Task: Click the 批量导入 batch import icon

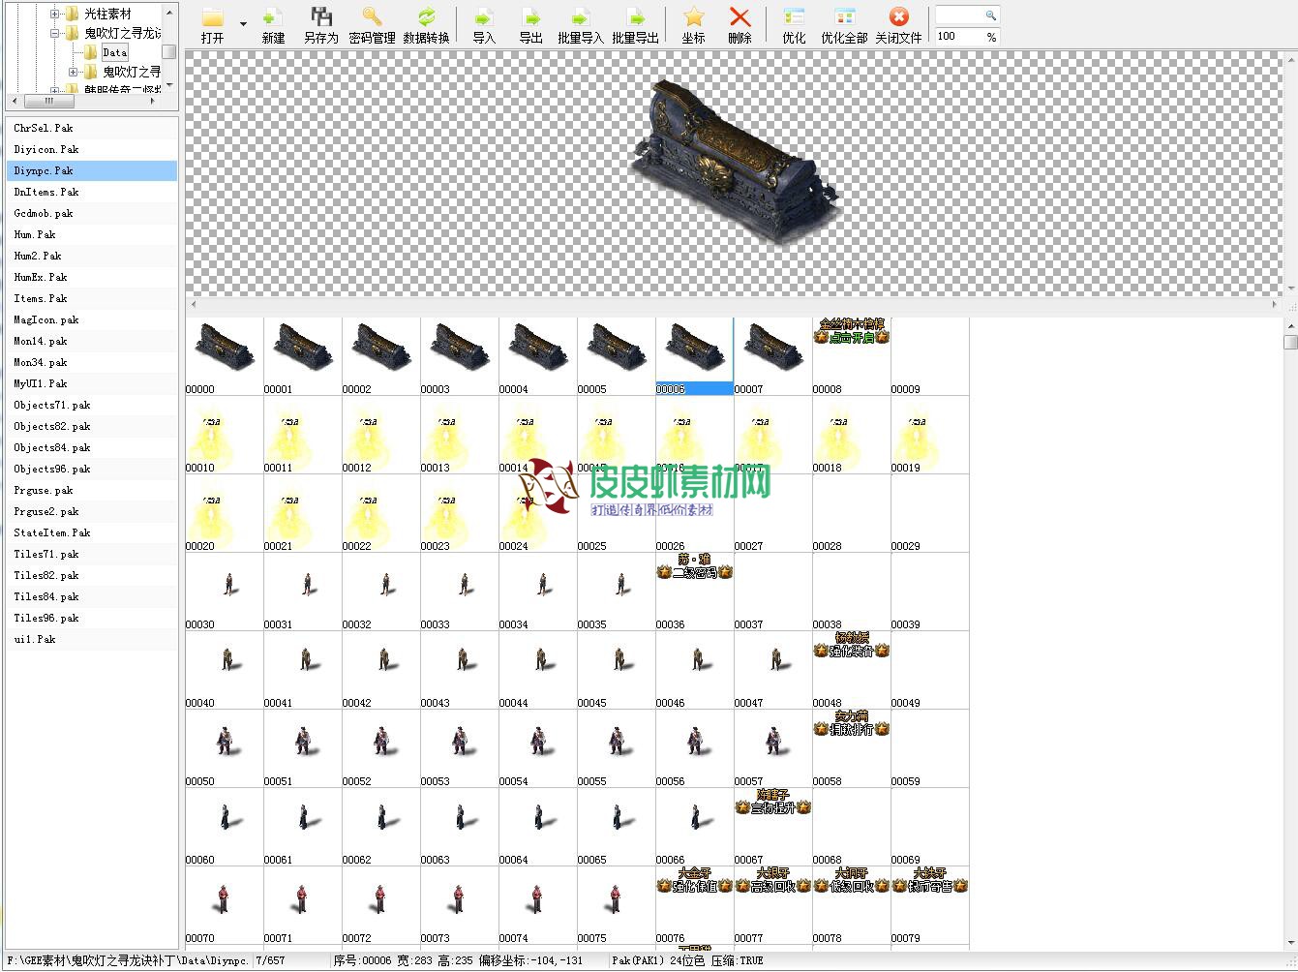Action: tap(580, 17)
